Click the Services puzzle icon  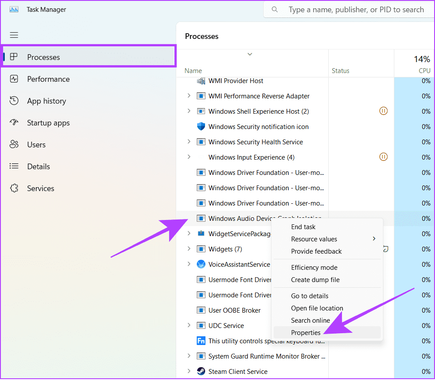(x=14, y=188)
